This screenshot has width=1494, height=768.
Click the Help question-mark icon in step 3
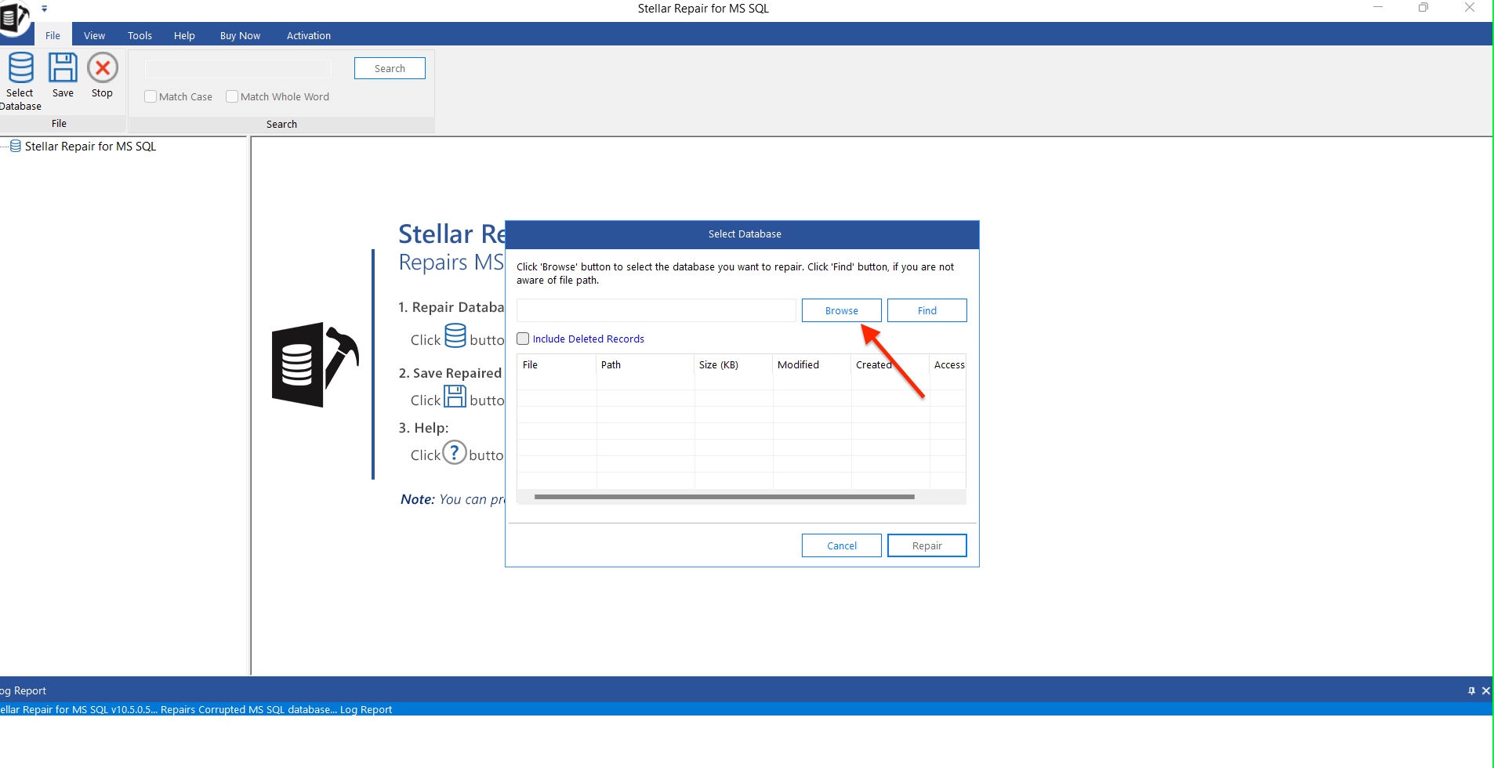point(455,452)
